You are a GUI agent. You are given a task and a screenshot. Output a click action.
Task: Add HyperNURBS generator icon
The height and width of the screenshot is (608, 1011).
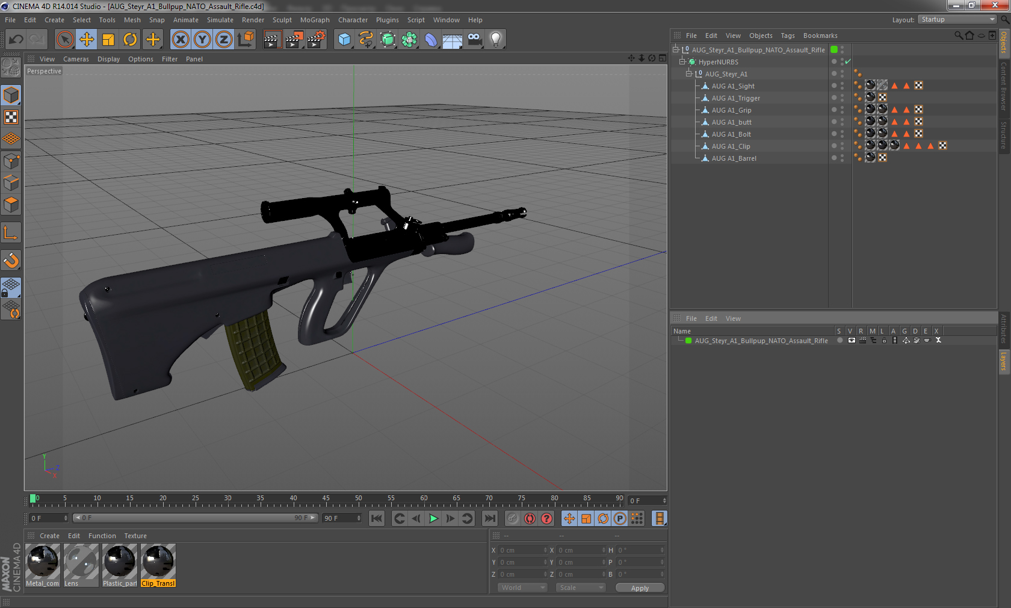click(388, 40)
